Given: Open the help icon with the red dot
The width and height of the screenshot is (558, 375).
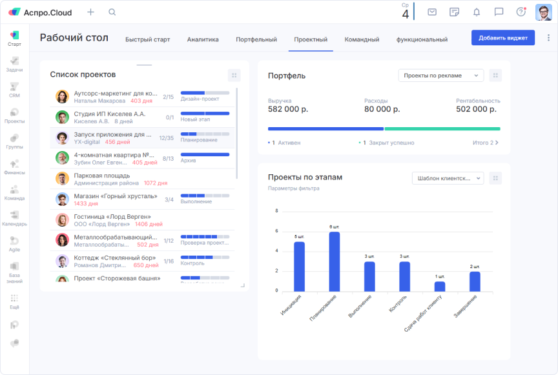Looking at the screenshot, I should 520,12.
